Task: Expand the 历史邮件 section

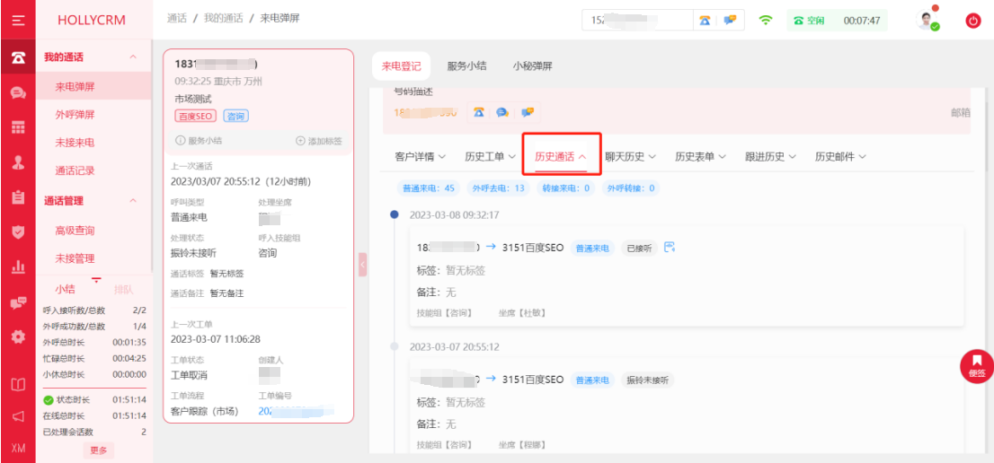Action: click(840, 156)
